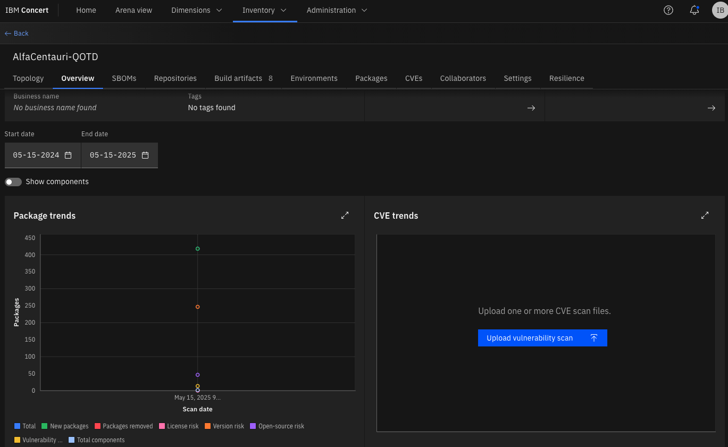Open the notifications bell icon
The width and height of the screenshot is (728, 447).
click(694, 10)
